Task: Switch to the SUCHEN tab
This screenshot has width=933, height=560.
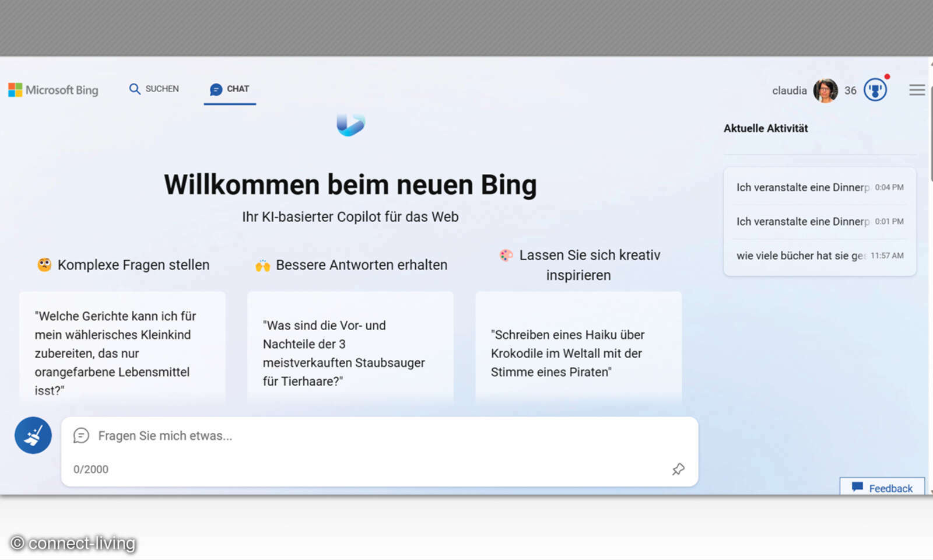Action: [154, 89]
